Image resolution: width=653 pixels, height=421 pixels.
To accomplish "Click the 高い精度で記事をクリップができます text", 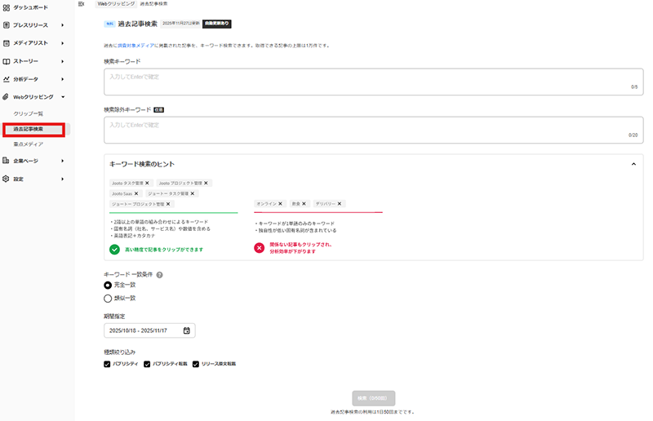I will point(164,250).
